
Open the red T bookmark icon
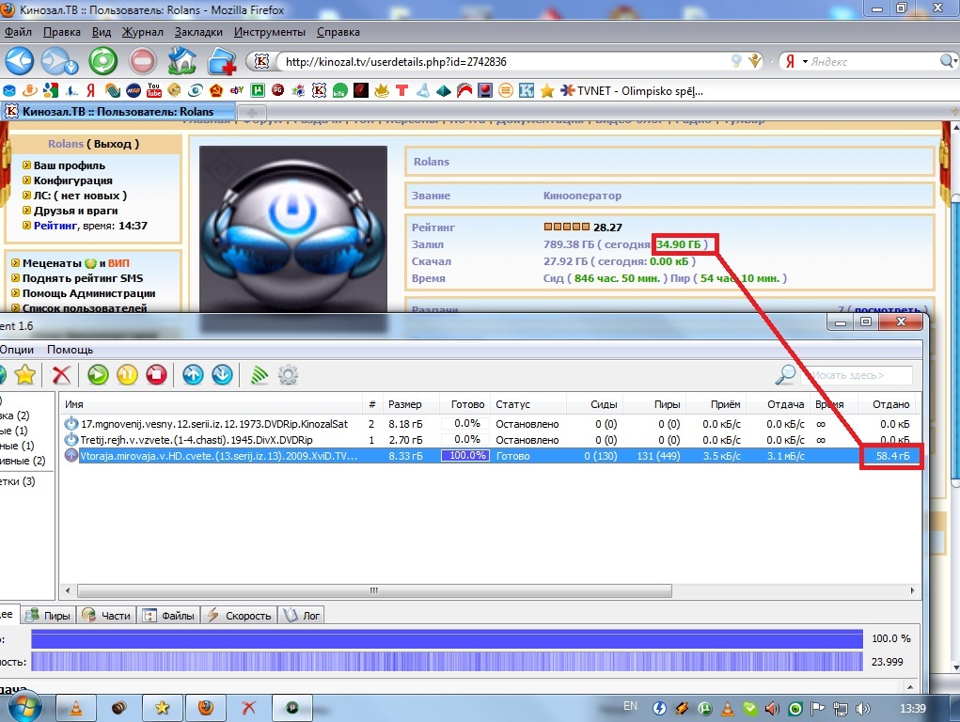[402, 90]
